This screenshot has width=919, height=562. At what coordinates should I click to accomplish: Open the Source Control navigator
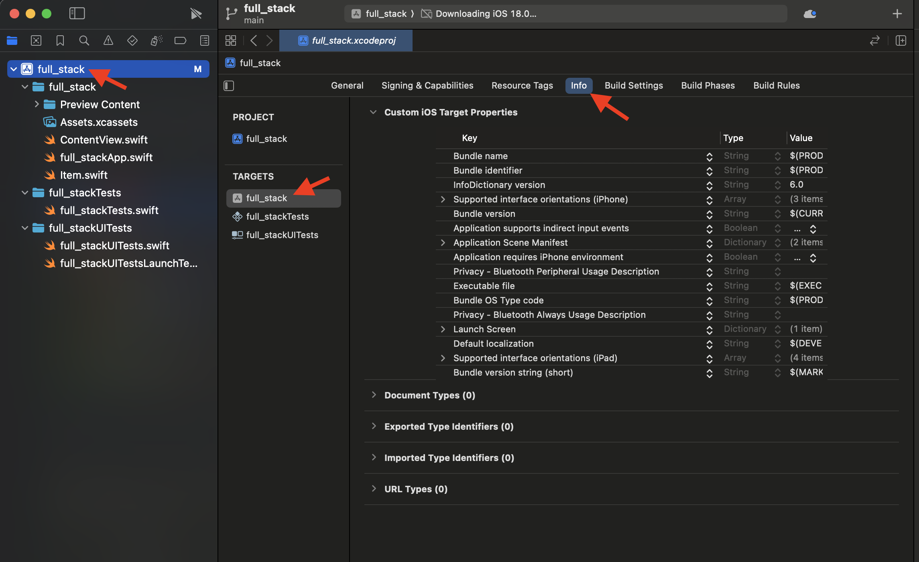pyautogui.click(x=36, y=40)
